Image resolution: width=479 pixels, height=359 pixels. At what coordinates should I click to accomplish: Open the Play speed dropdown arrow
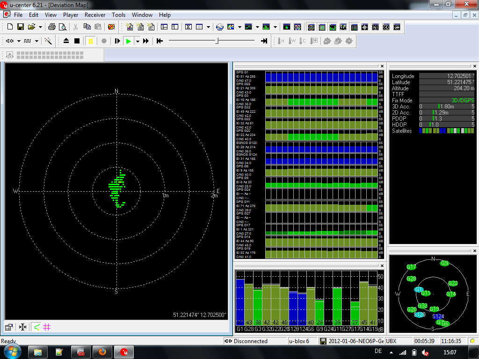pos(138,41)
